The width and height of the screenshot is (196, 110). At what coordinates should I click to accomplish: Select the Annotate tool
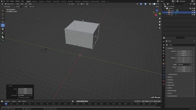3,33
